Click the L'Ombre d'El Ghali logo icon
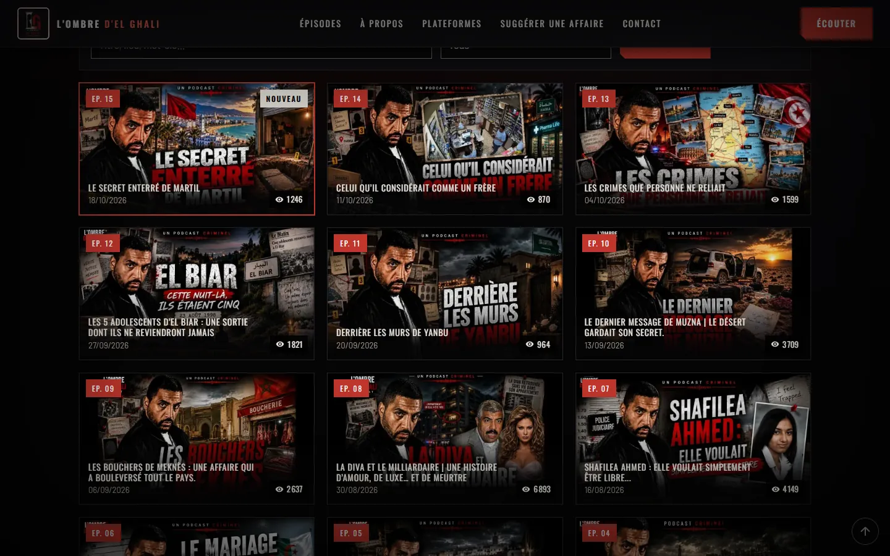The height and width of the screenshot is (556, 890). [x=33, y=23]
